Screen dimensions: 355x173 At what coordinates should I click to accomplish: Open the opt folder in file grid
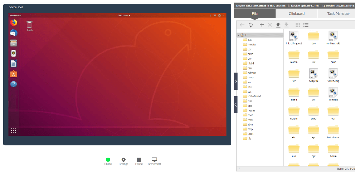click(x=313, y=151)
